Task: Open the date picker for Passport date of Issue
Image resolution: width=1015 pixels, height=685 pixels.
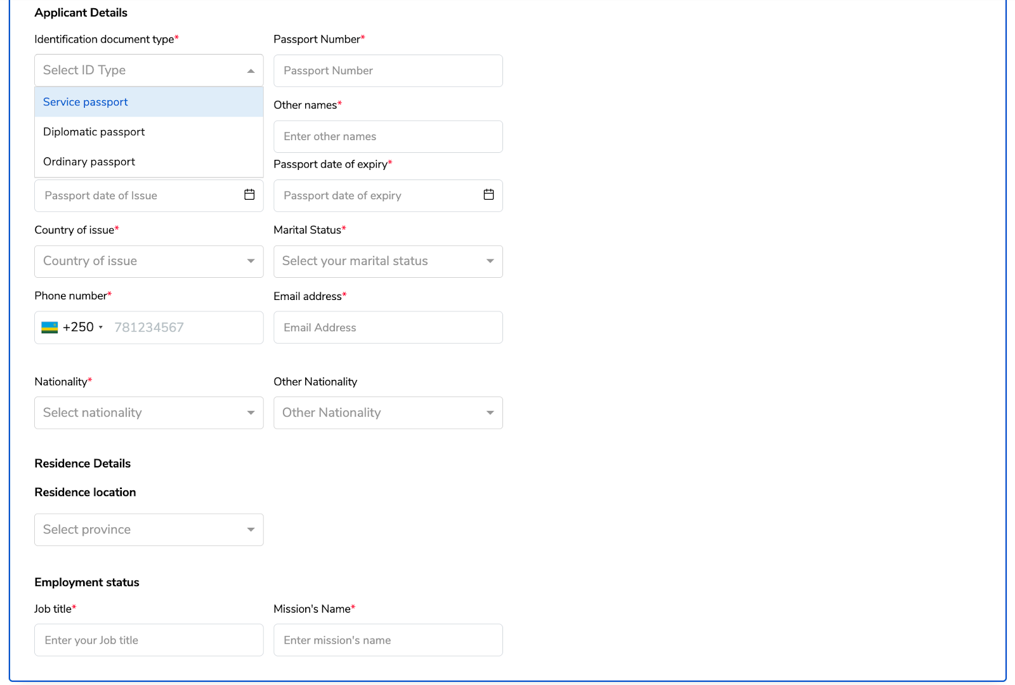Action: point(249,195)
